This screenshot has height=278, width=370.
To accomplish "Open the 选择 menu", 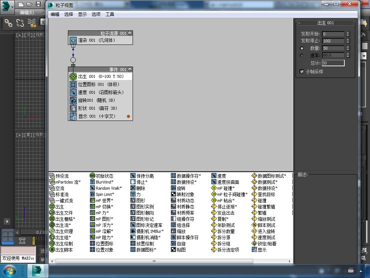I will click(x=69, y=14).
